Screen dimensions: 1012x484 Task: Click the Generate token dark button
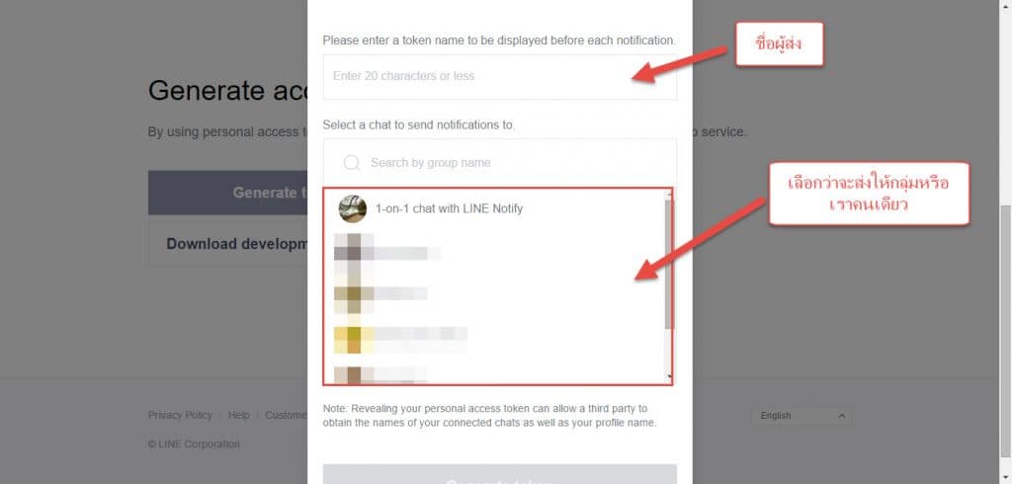click(x=228, y=193)
